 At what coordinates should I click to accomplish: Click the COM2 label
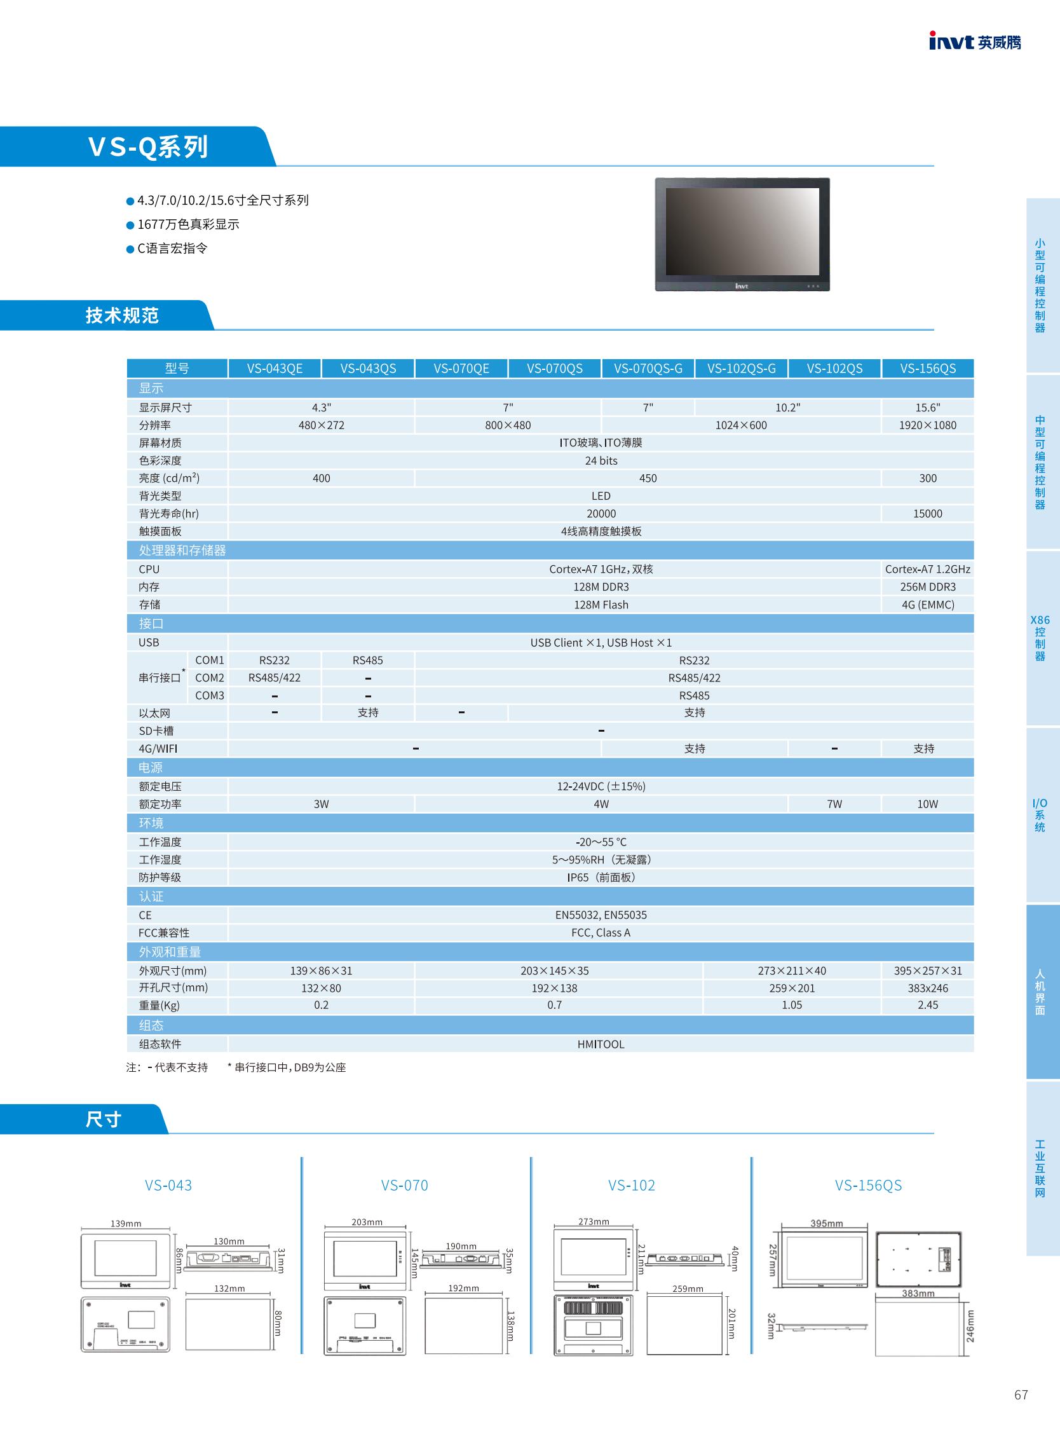click(210, 678)
